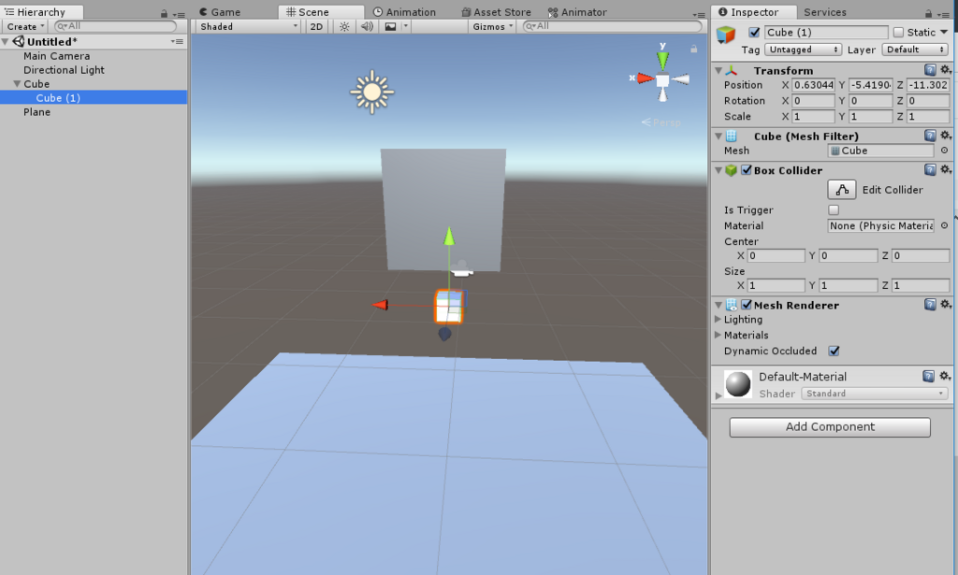Toggle scene audio speaker icon

pos(367,26)
